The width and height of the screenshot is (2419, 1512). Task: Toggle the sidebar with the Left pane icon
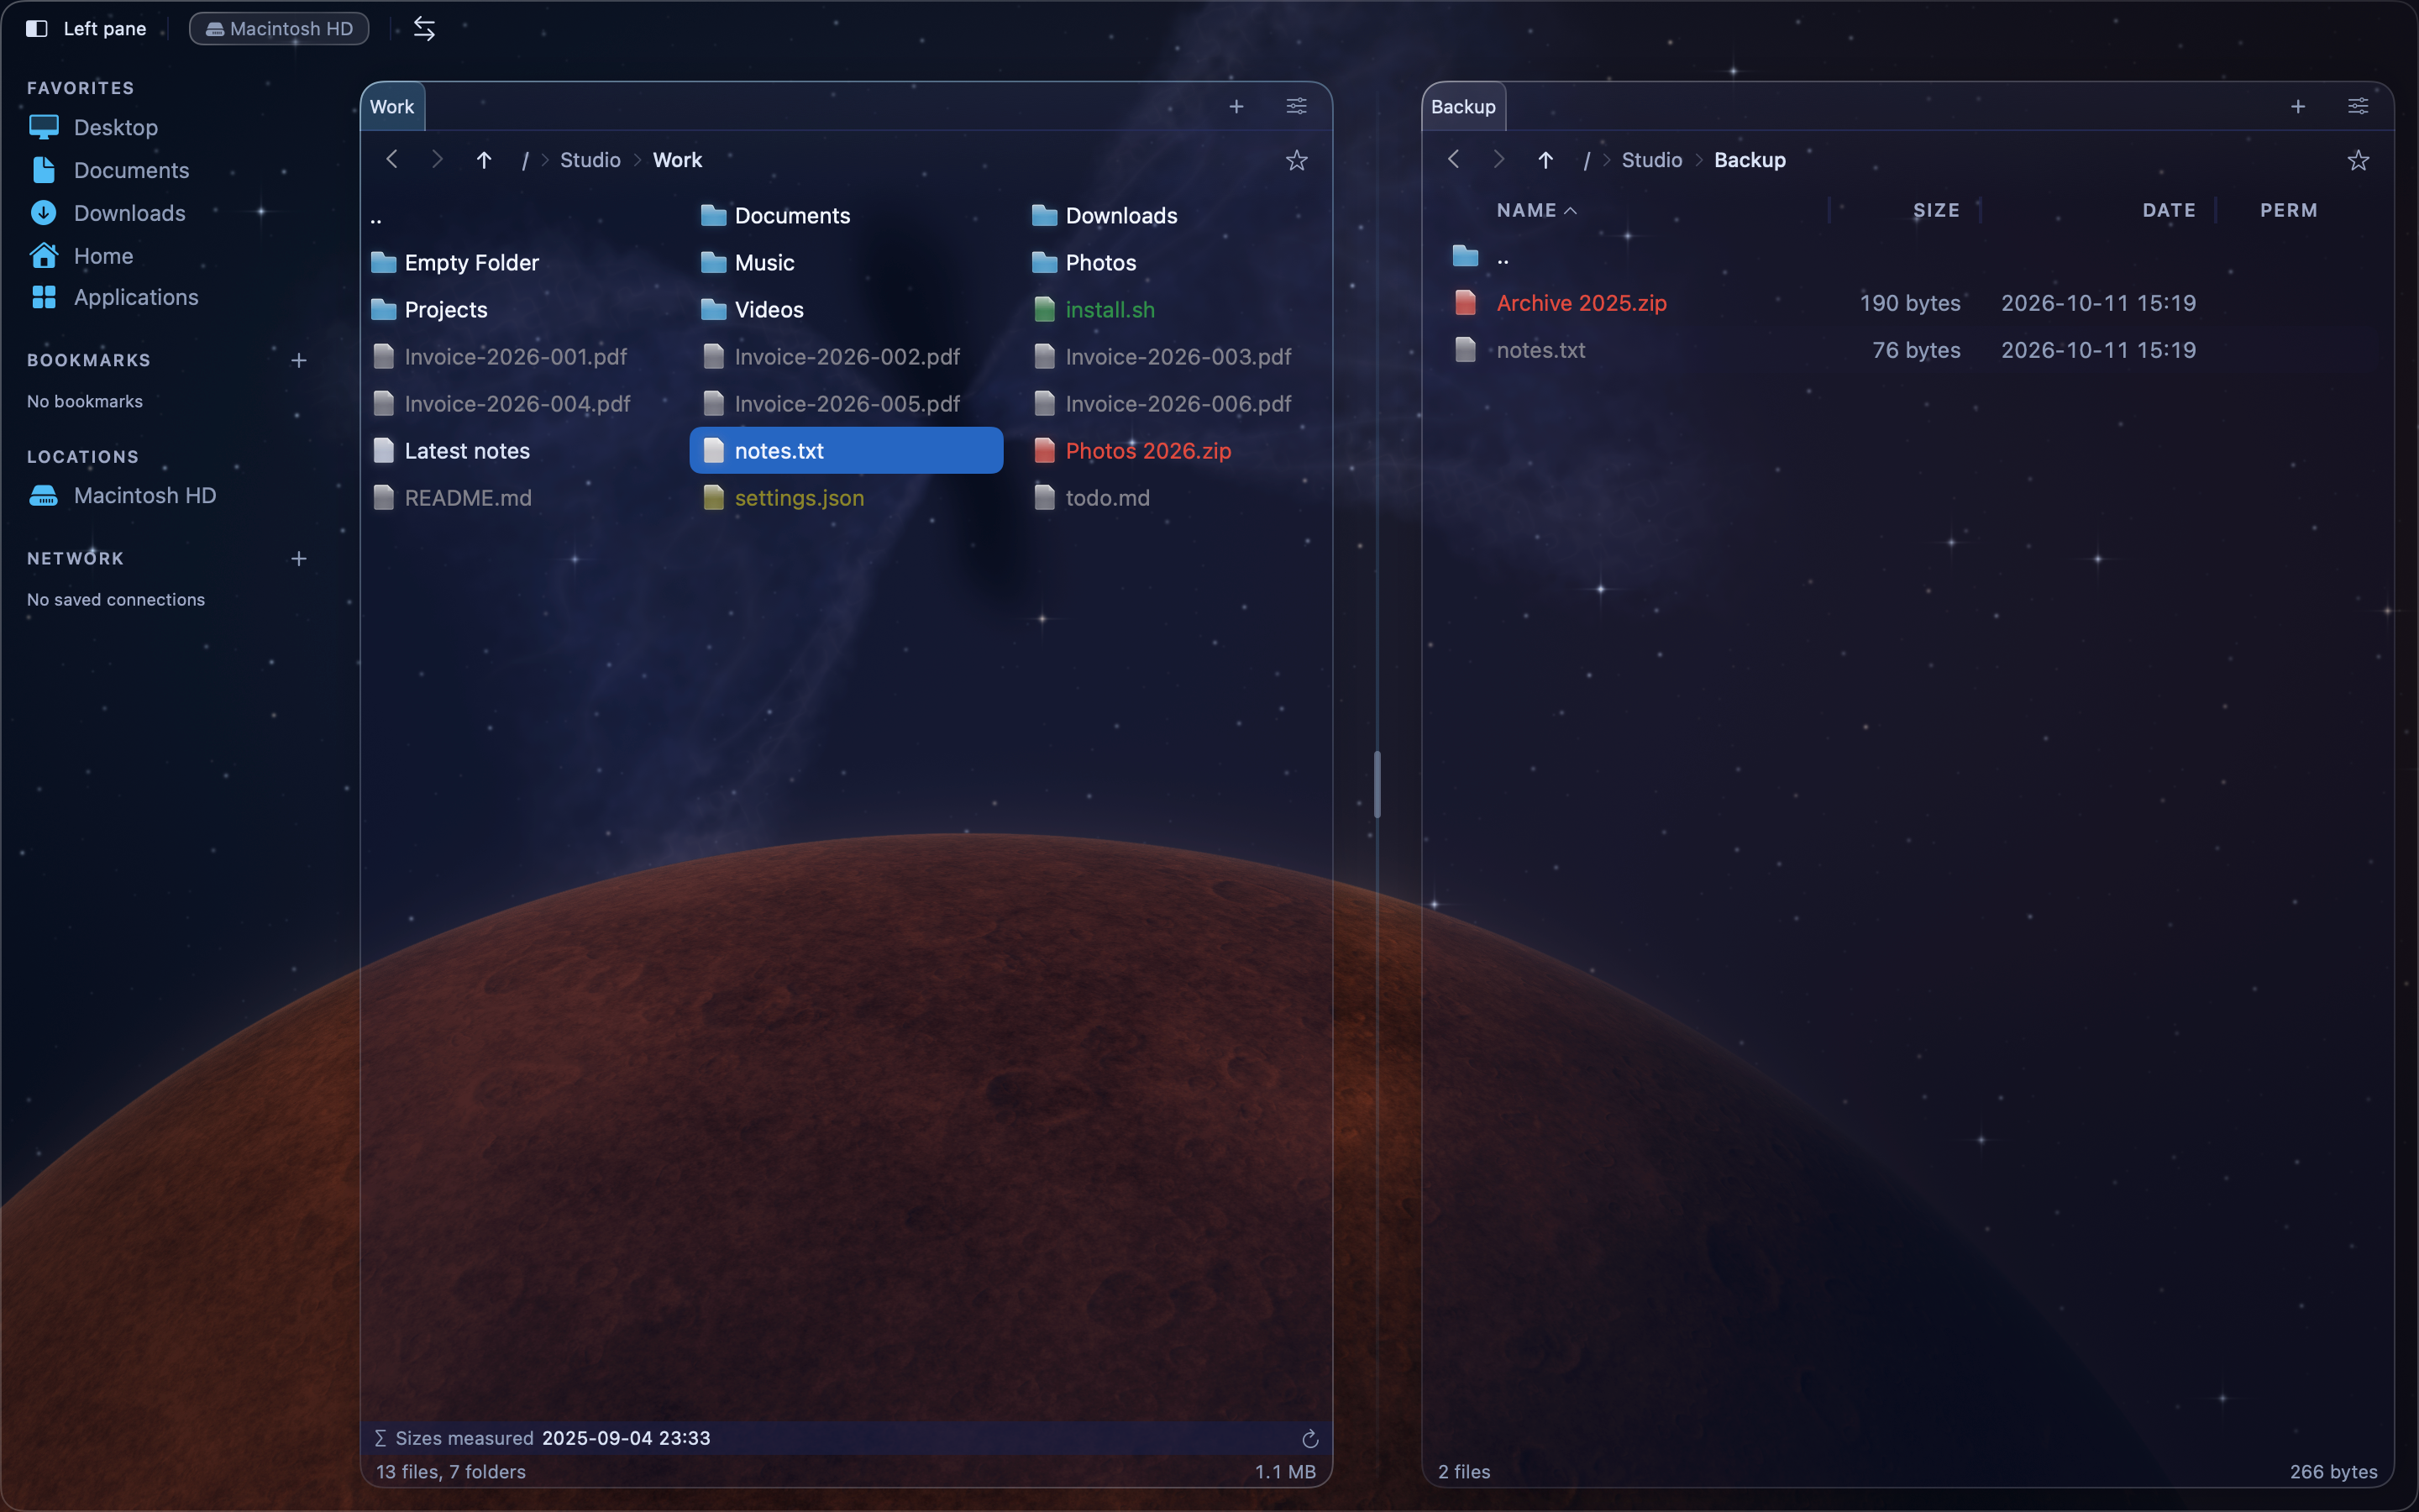click(37, 29)
